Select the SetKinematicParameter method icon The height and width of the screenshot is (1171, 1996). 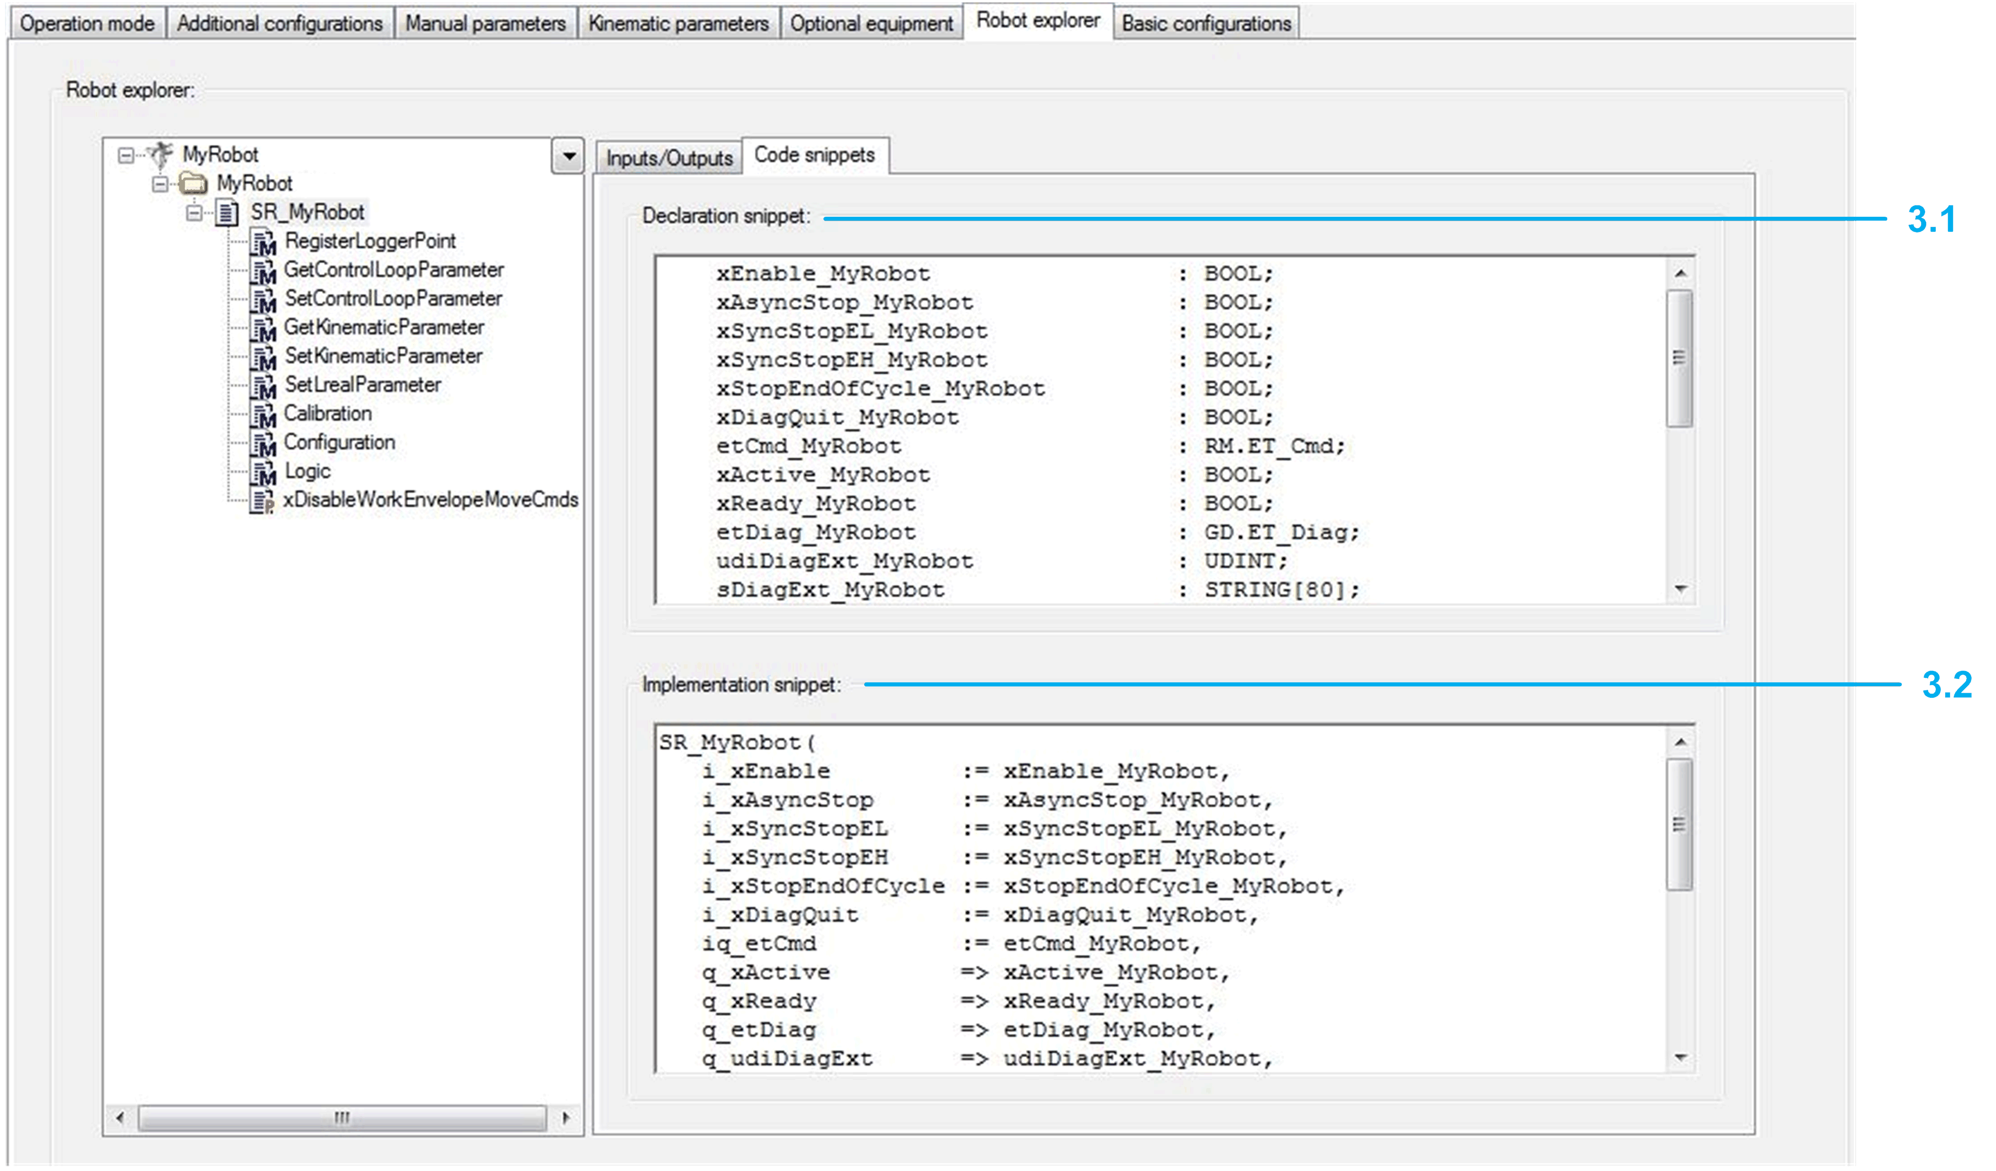pos(263,357)
